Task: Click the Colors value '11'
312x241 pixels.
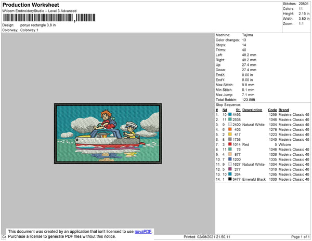Action: pos(301,9)
